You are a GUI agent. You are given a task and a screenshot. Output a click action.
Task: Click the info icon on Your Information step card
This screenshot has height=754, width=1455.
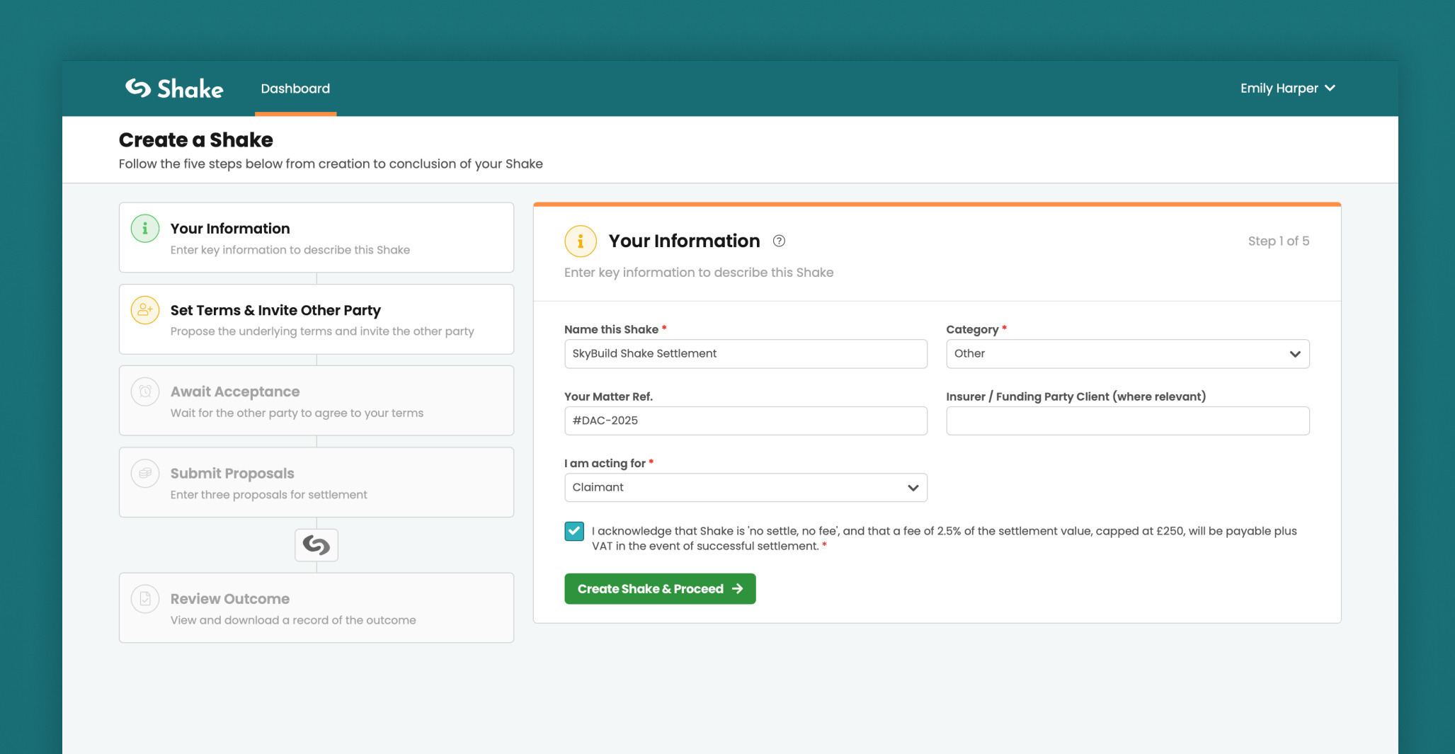[x=144, y=228]
